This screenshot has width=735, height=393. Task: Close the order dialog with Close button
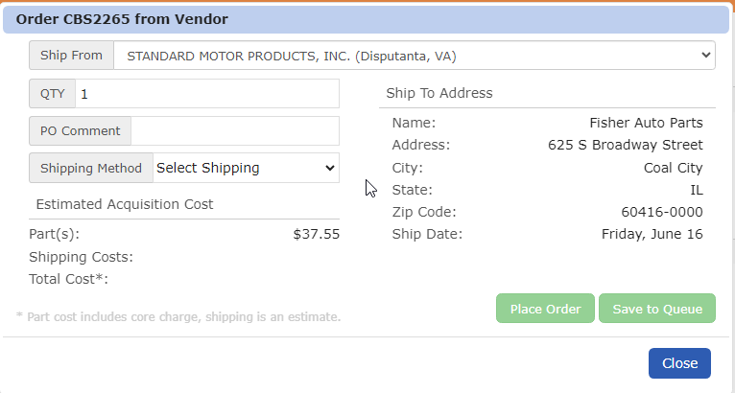(x=679, y=363)
